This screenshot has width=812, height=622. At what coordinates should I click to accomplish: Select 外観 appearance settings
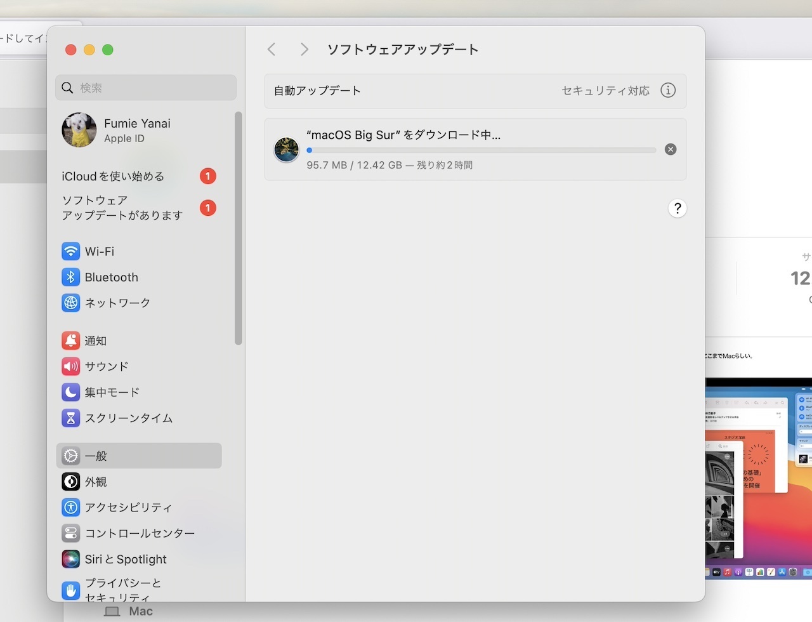click(95, 482)
